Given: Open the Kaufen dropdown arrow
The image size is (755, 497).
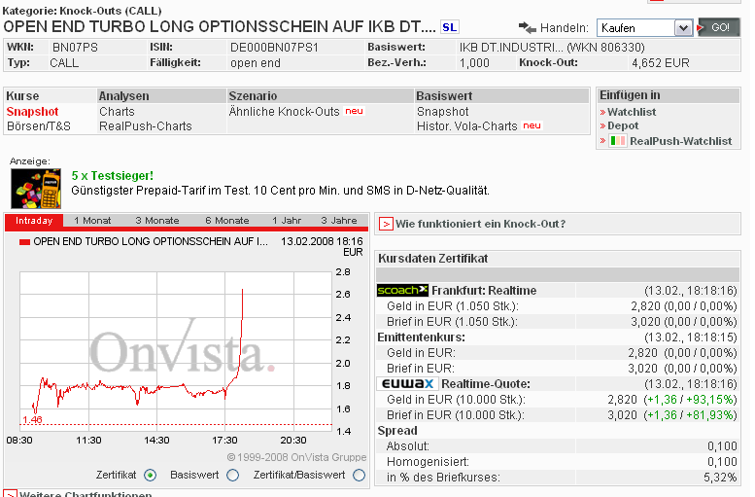Looking at the screenshot, I should (x=683, y=28).
